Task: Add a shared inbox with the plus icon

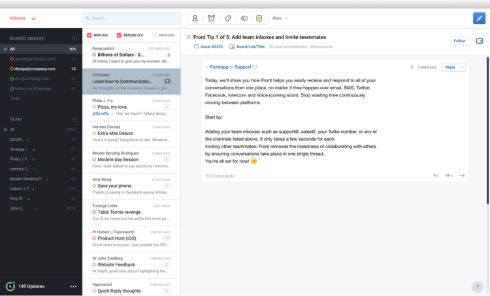Action: click(74, 38)
